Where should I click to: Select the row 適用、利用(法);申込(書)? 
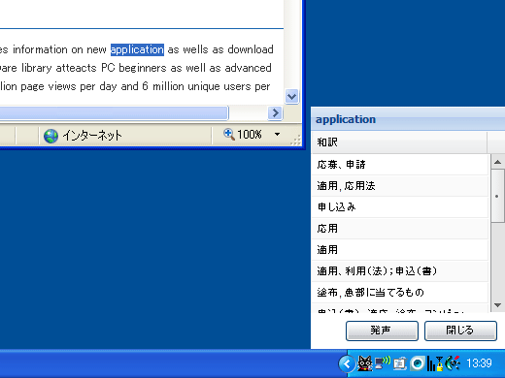[x=400, y=271]
